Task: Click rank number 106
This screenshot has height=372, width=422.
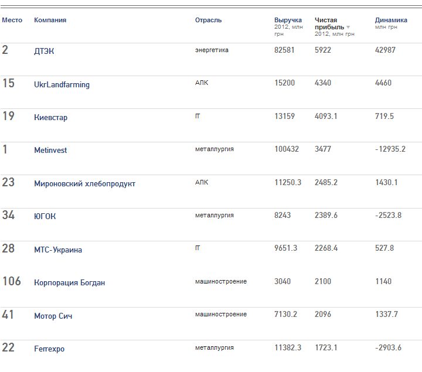Action: tap(12, 281)
